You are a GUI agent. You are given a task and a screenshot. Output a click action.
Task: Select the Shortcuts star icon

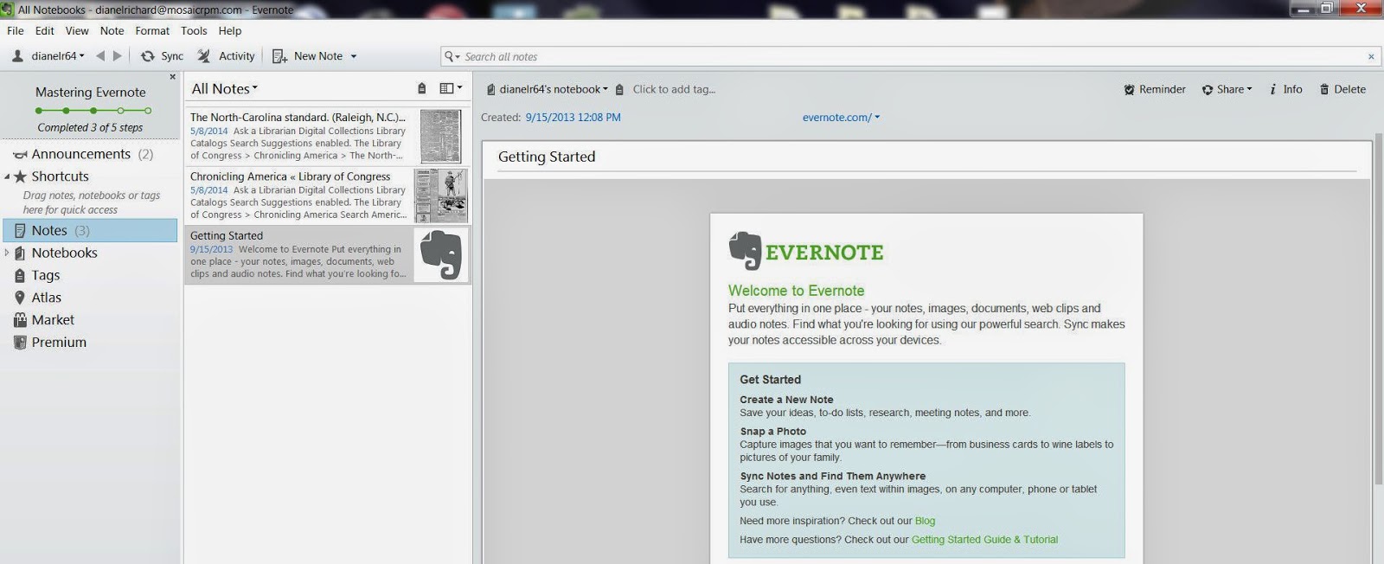point(20,176)
